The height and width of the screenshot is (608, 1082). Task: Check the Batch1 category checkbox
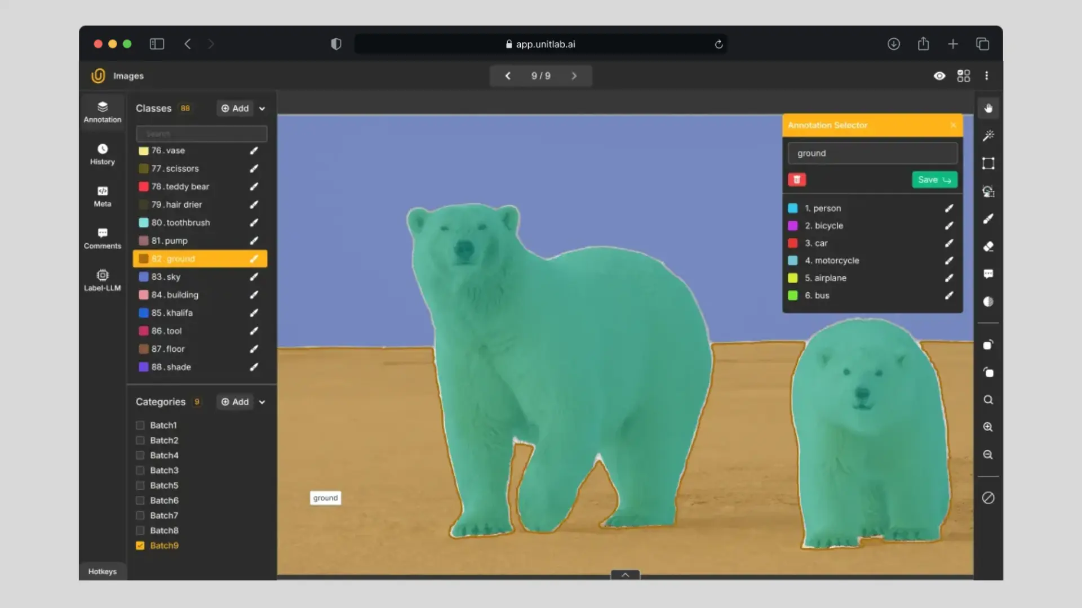pos(140,425)
